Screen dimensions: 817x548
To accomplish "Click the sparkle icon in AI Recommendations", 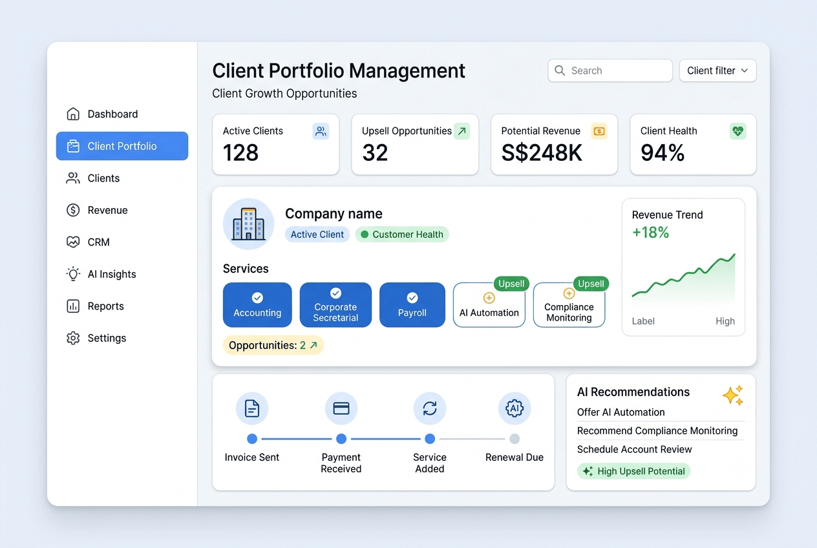I will (x=733, y=395).
